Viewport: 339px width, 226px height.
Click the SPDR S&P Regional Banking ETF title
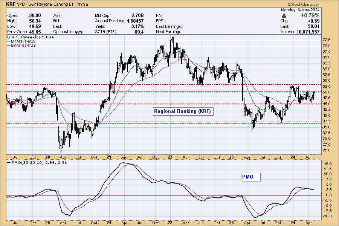point(46,4)
